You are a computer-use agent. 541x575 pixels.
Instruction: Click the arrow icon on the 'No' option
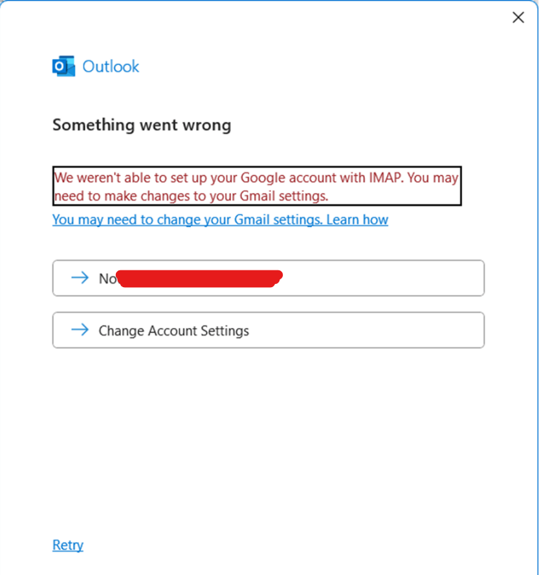pos(80,277)
